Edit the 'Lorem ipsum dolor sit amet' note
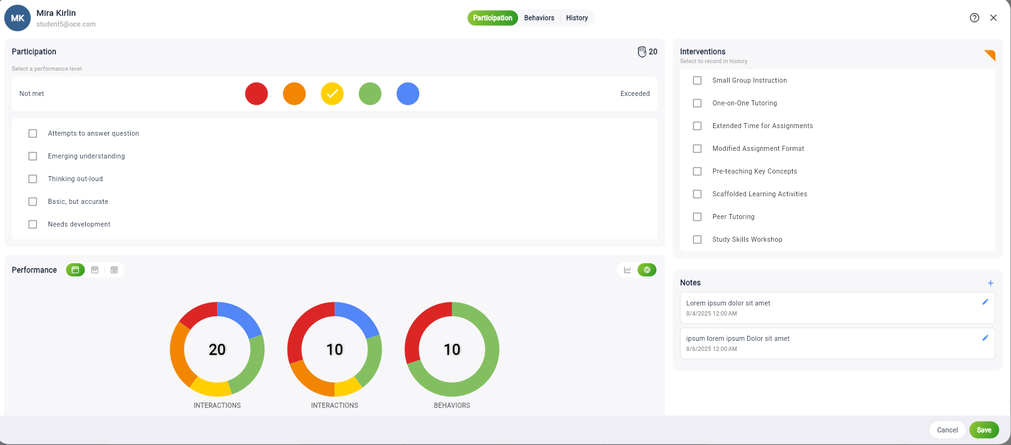1011x445 pixels. (x=984, y=302)
